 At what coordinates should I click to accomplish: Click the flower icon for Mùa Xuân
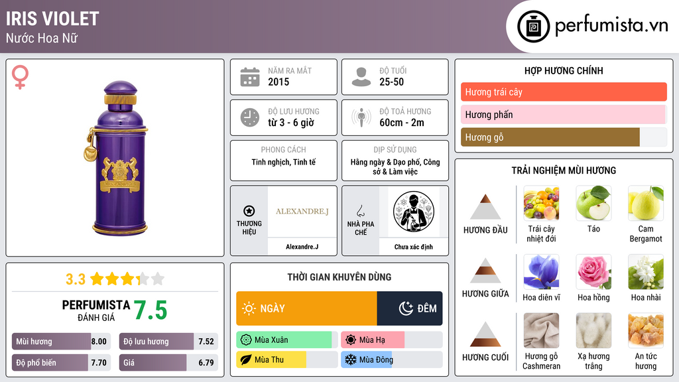246,340
